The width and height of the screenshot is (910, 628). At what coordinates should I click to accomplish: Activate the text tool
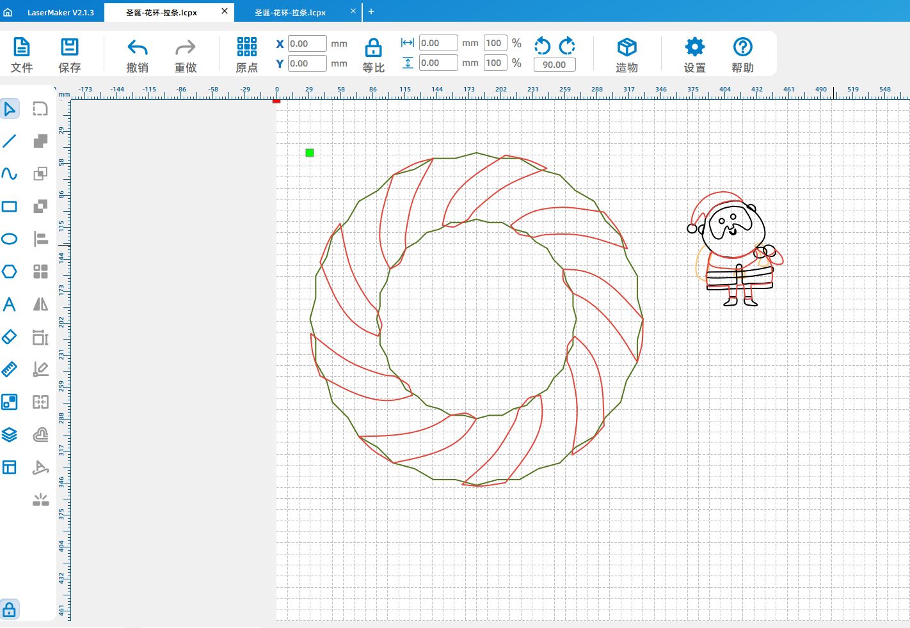[10, 304]
